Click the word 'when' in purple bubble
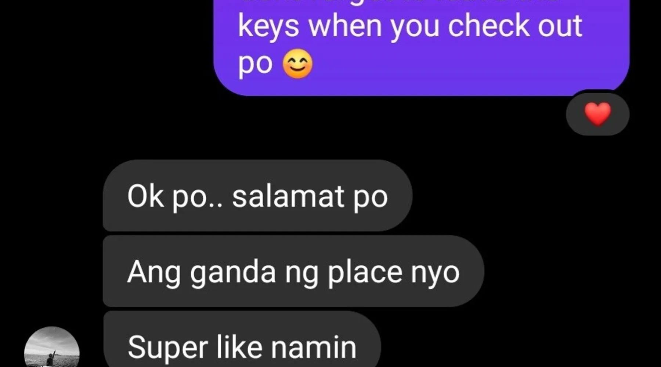Image resolution: width=661 pixels, height=367 pixels. (x=345, y=26)
